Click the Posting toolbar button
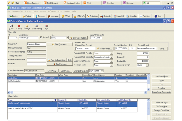 pos(14,16)
